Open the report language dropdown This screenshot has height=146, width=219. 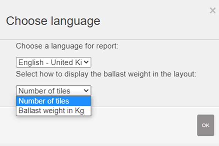[x=53, y=62]
